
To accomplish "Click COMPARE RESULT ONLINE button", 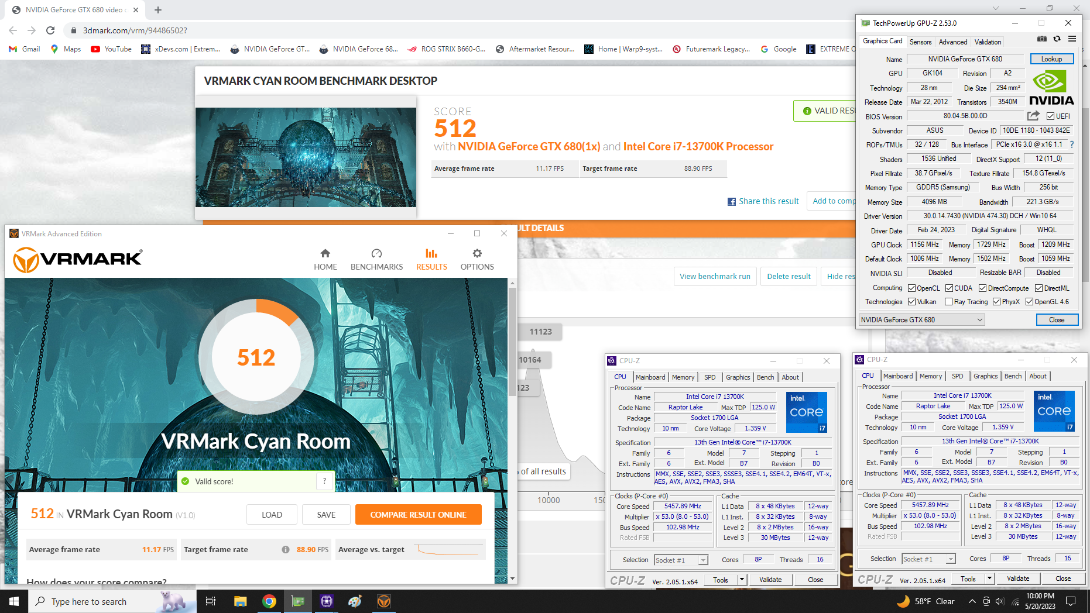I will click(418, 515).
